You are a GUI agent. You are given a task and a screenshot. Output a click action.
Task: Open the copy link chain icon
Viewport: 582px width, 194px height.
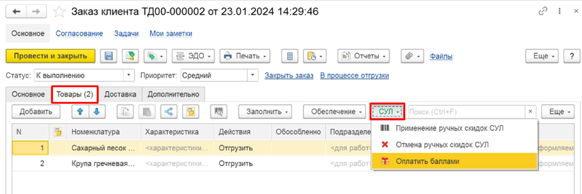(x=542, y=12)
